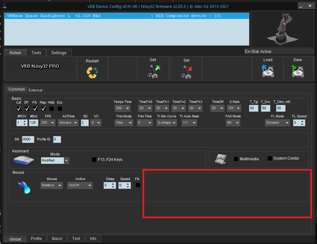Click the FL Speed stepper control
Image resolution: width=317 pixels, height=244 pixels.
click(x=299, y=123)
